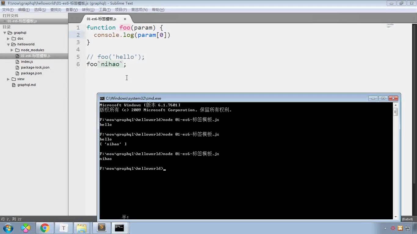Viewport: 417px width, 234px height.
Task: Click the cmd vertical scrollbar thumb
Action: click(396, 112)
